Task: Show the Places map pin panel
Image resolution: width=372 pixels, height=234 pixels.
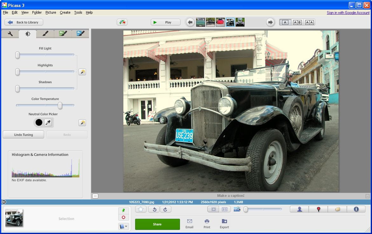Action: (318, 209)
